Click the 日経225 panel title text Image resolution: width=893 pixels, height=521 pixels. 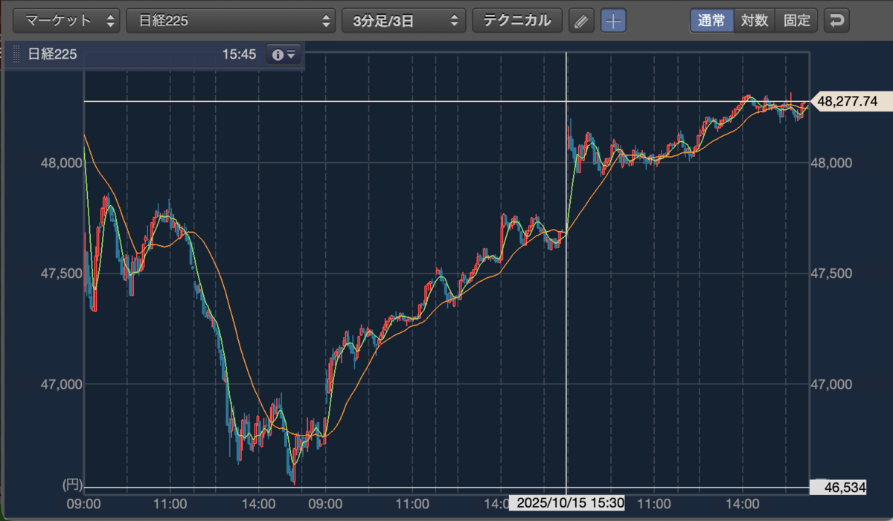(52, 54)
